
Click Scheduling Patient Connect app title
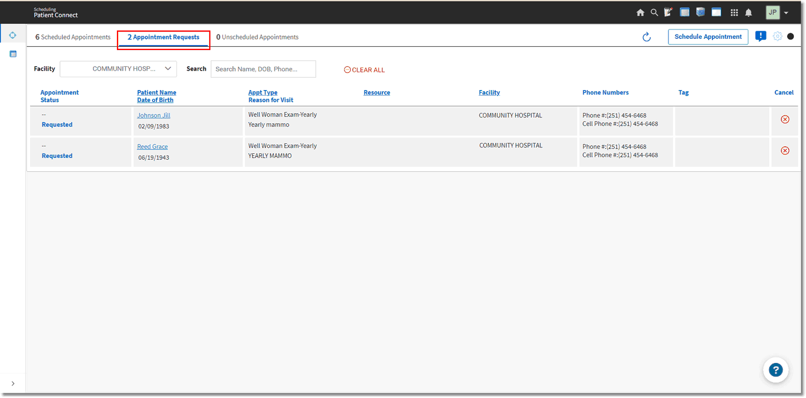(x=56, y=12)
